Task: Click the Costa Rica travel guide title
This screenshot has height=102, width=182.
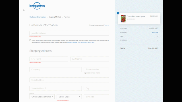Action: coord(136,16)
